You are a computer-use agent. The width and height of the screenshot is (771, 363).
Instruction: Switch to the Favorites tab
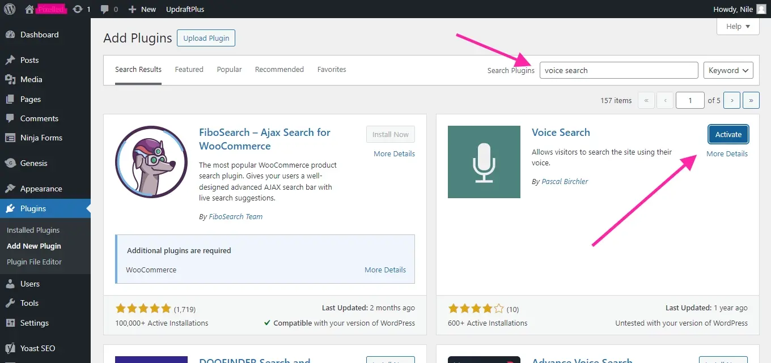332,70
